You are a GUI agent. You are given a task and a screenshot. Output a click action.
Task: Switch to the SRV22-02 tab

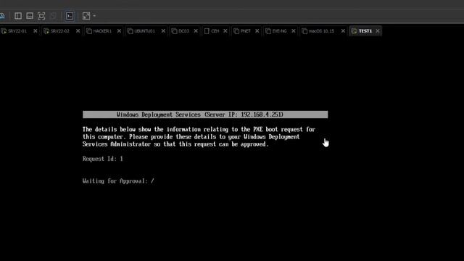pyautogui.click(x=59, y=31)
